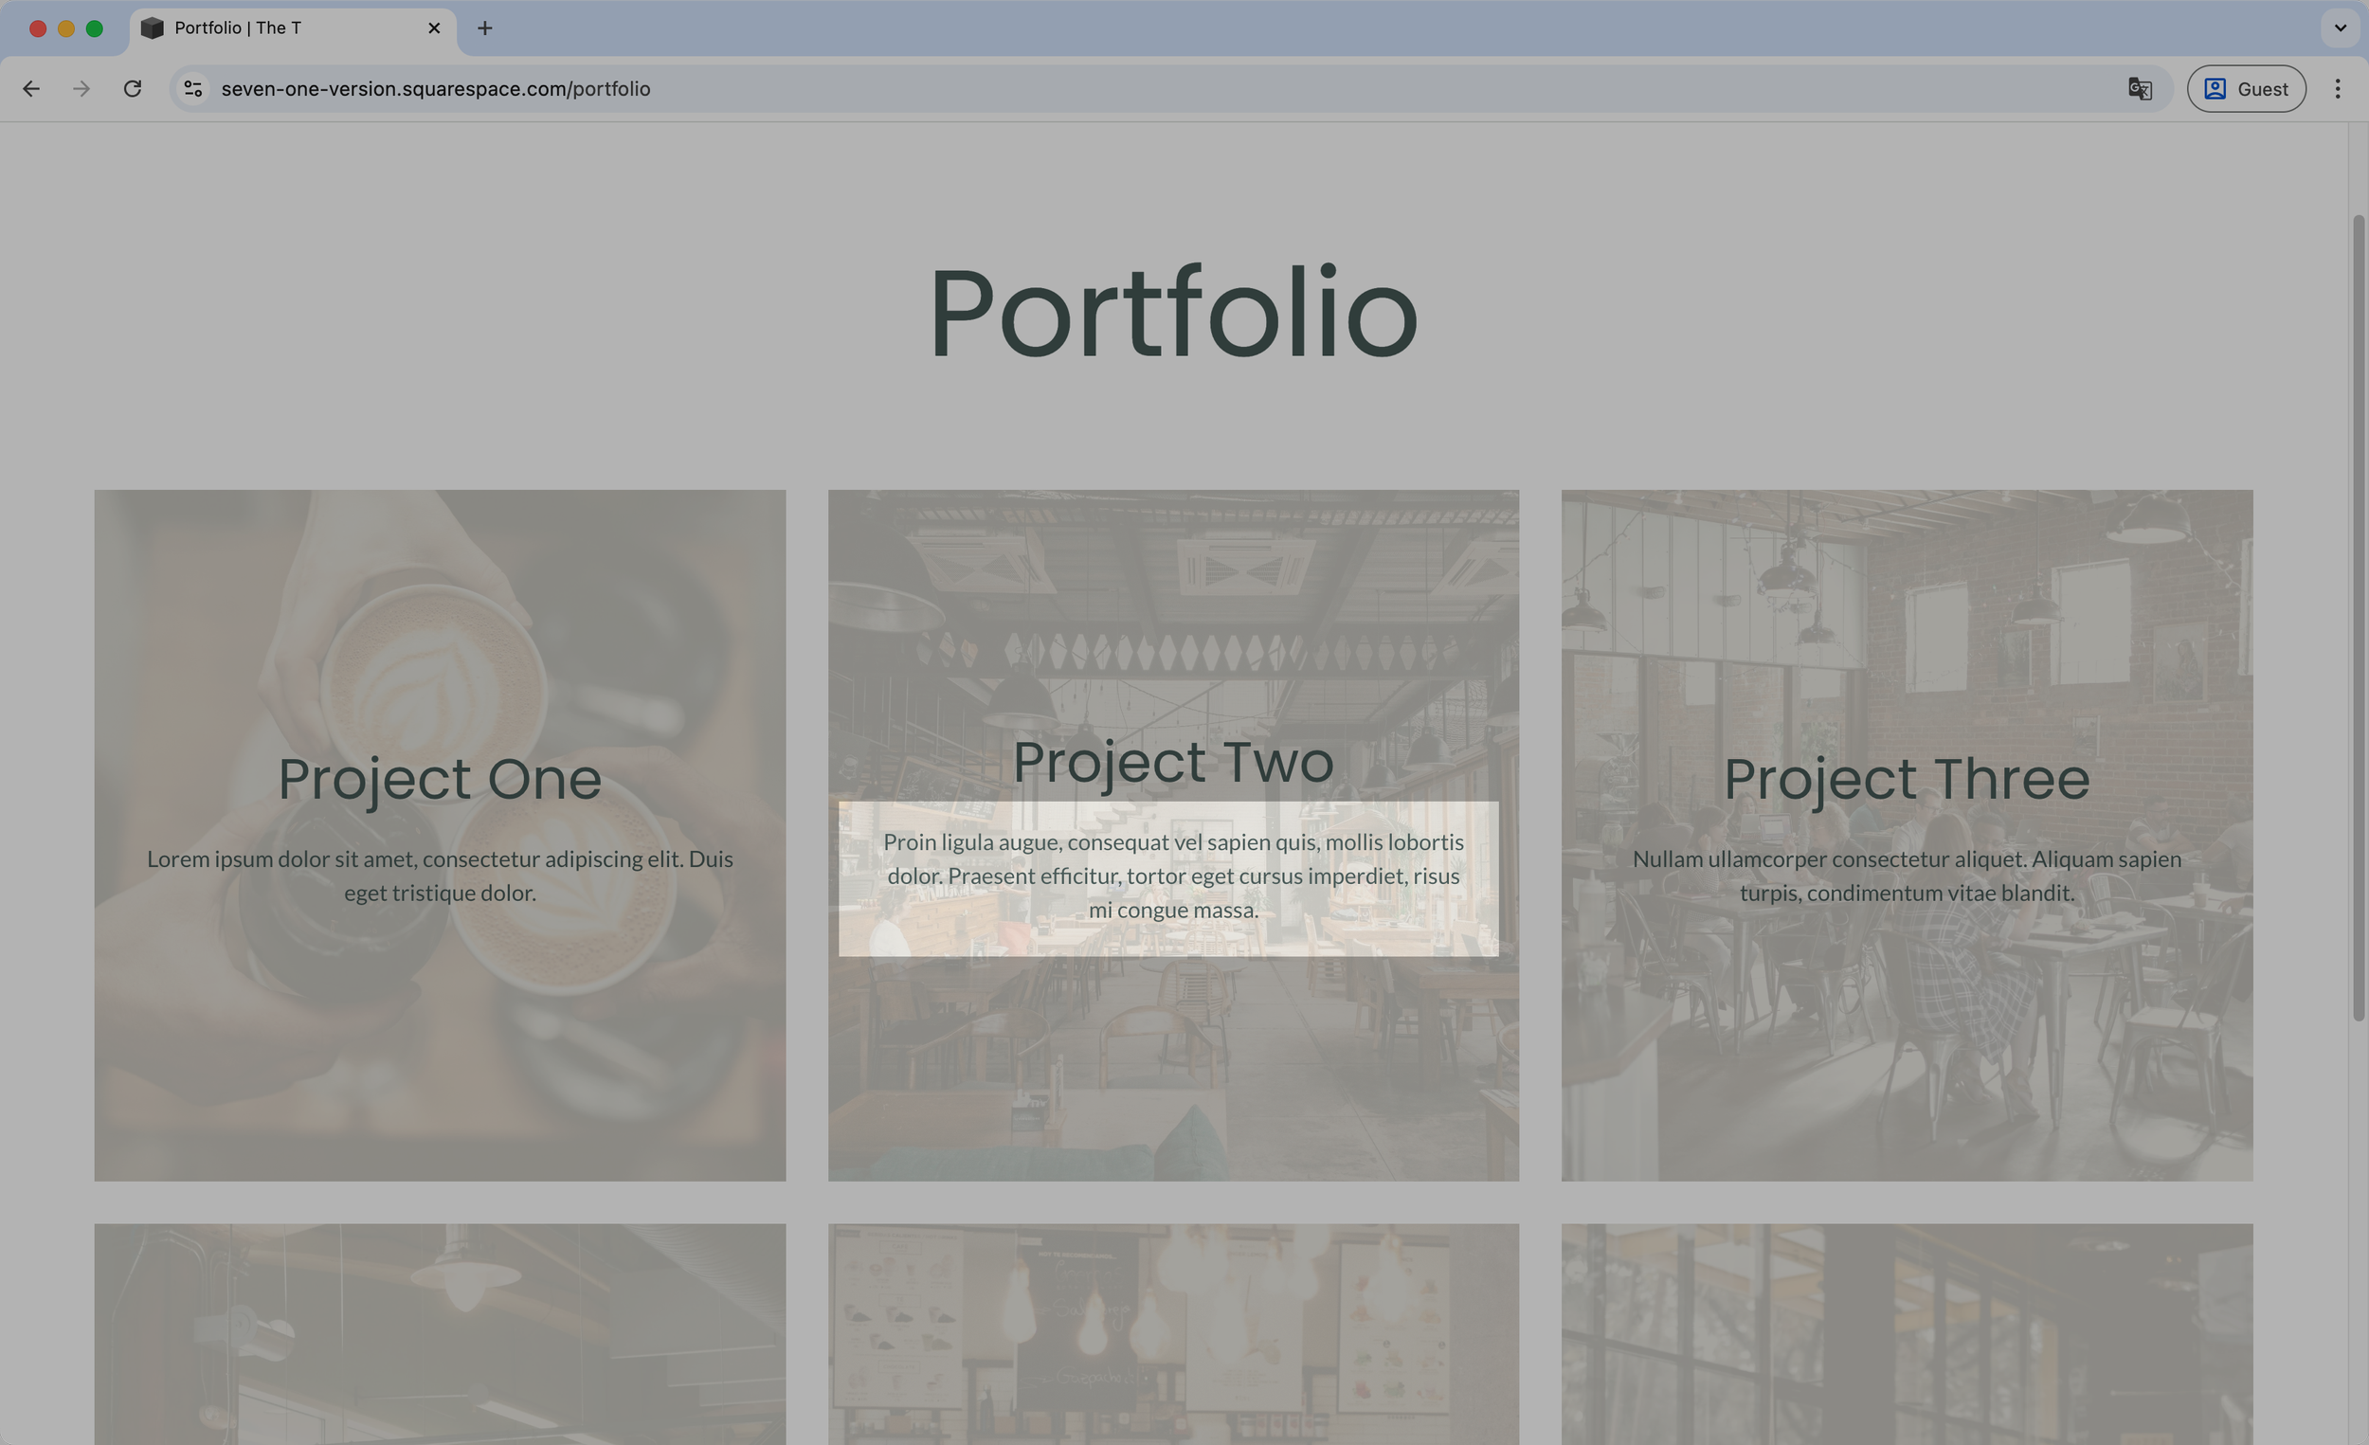Click the browser back arrow
The image size is (2369, 1445).
(x=30, y=88)
